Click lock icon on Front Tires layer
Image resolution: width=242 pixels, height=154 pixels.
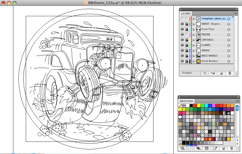(187, 29)
